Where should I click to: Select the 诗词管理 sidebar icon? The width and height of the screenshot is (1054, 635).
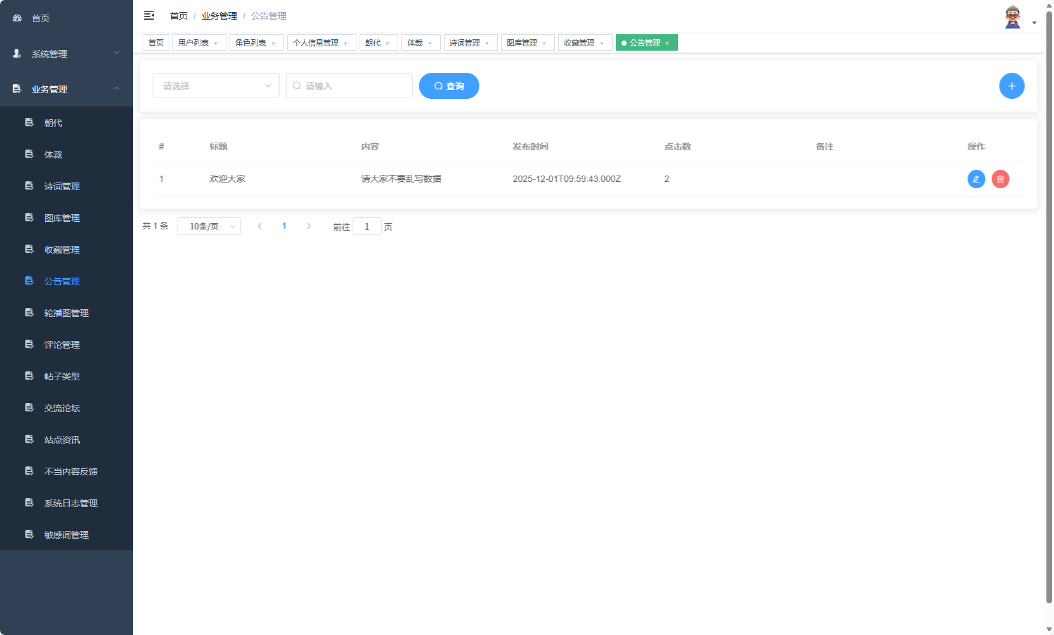click(x=30, y=186)
